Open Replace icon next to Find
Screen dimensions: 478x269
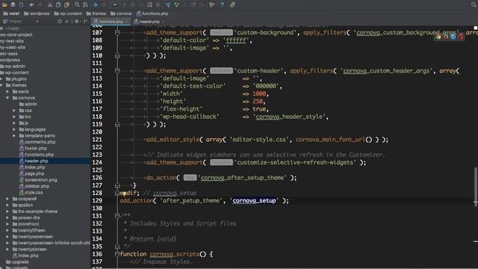(x=86, y=5)
